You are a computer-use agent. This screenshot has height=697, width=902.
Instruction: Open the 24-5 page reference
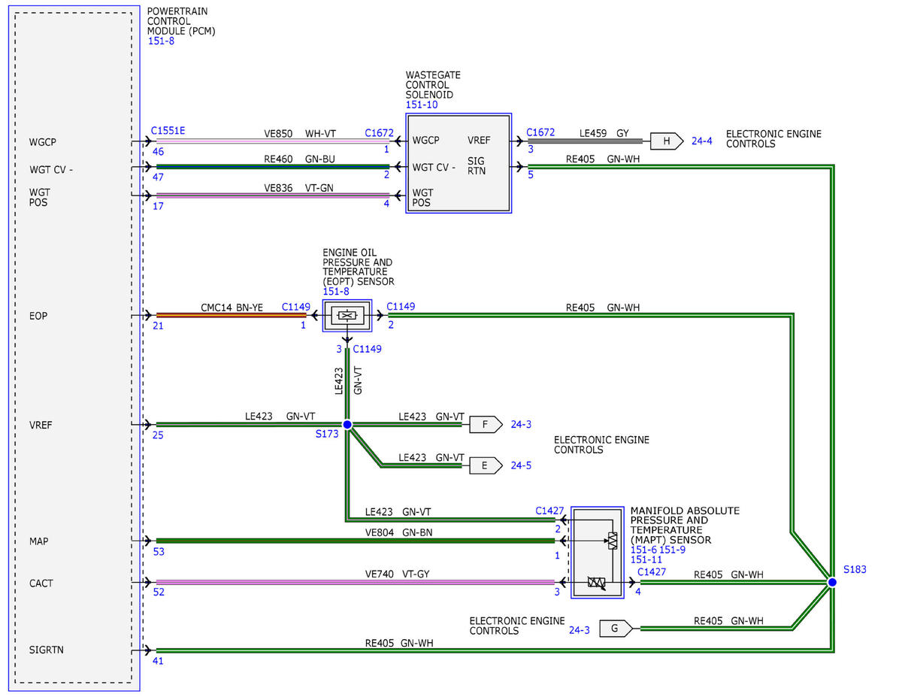click(x=521, y=465)
